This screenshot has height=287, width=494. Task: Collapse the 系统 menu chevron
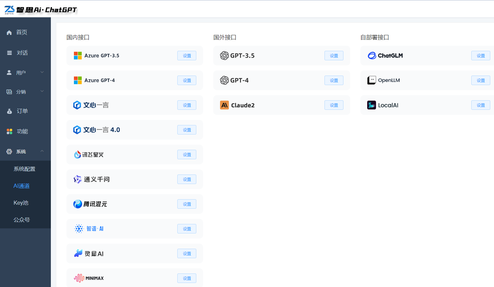pos(42,151)
